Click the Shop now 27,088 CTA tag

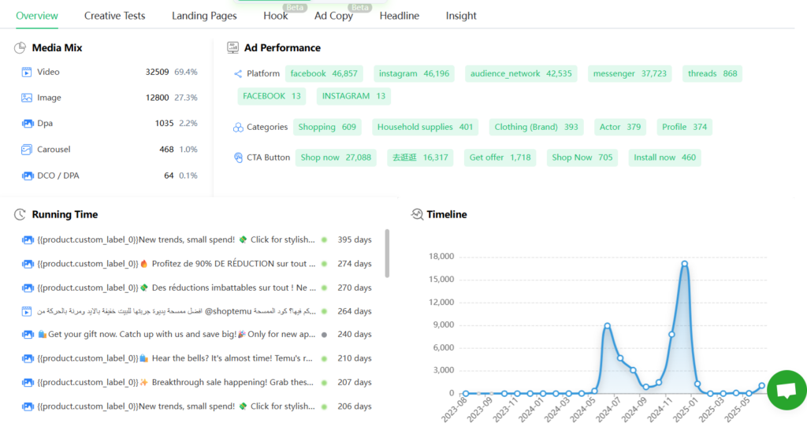336,158
